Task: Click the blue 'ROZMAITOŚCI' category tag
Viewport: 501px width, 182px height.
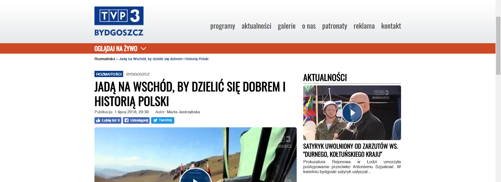Action: click(x=109, y=74)
